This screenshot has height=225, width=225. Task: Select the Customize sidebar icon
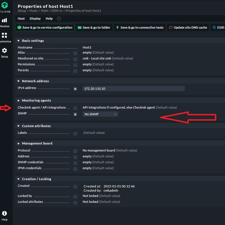pos(4,36)
